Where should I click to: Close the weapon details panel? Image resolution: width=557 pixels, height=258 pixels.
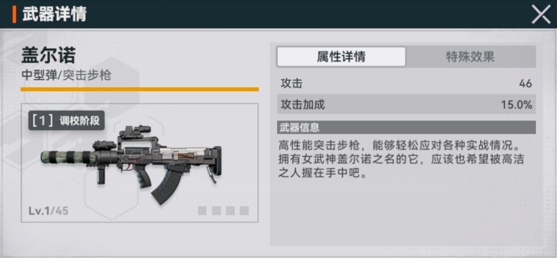(x=541, y=14)
